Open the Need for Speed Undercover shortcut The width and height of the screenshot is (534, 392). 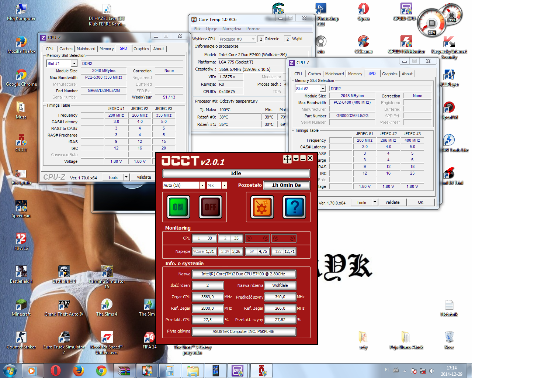(x=107, y=343)
